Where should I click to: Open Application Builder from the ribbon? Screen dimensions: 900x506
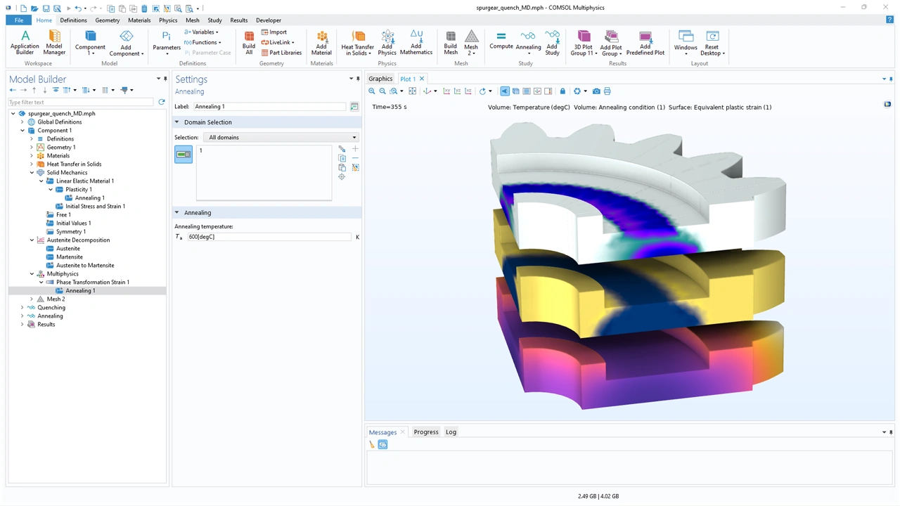pos(25,43)
